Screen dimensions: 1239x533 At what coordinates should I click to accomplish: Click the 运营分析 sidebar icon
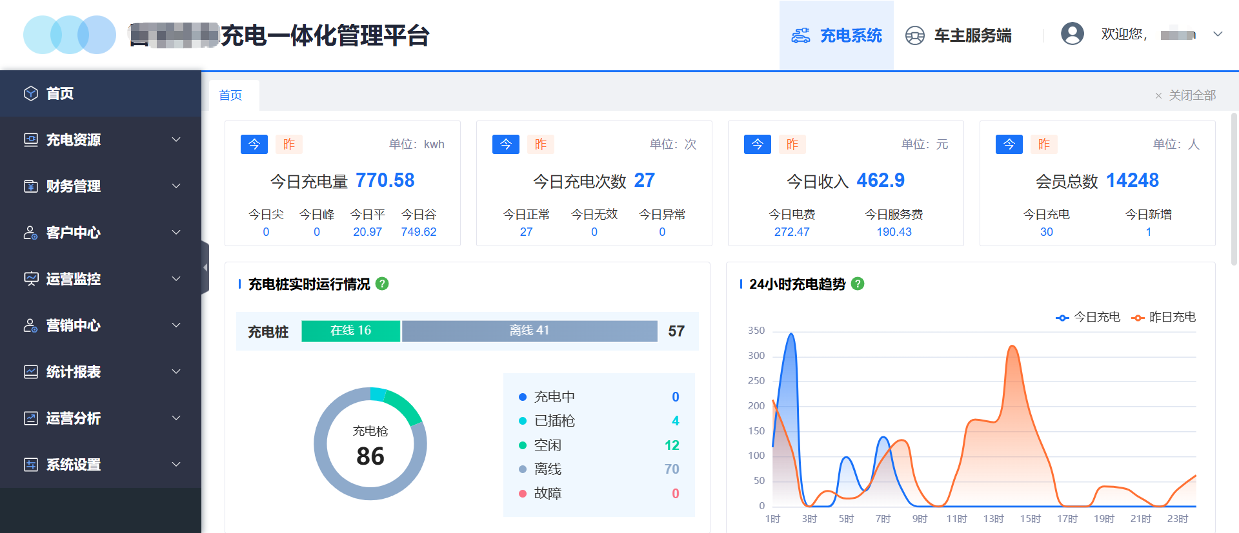31,418
